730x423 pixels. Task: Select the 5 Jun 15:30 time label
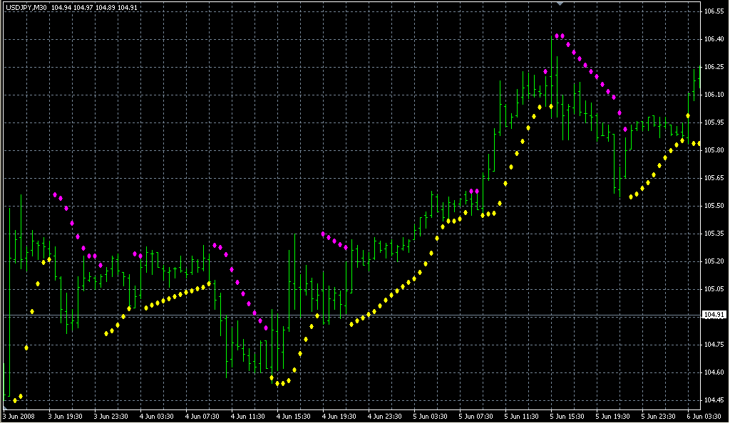(x=568, y=417)
